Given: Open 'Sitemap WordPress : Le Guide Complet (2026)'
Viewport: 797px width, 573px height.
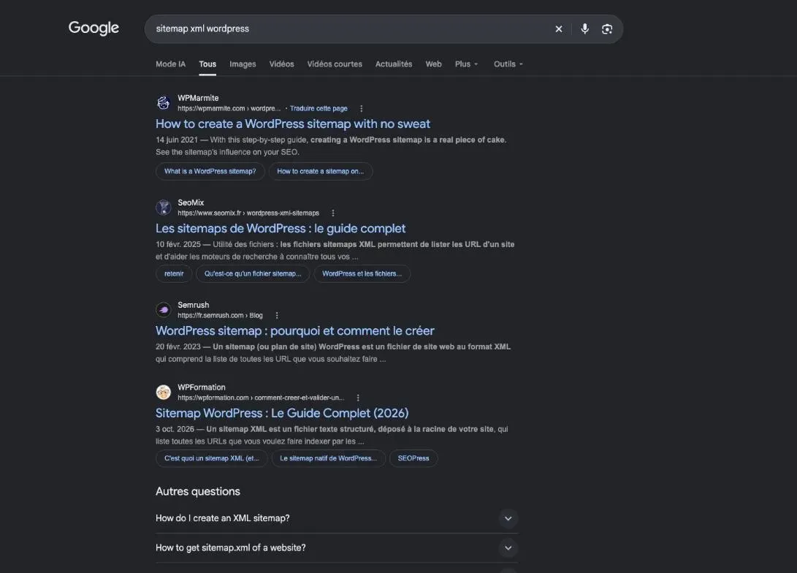Looking at the screenshot, I should pyautogui.click(x=282, y=413).
